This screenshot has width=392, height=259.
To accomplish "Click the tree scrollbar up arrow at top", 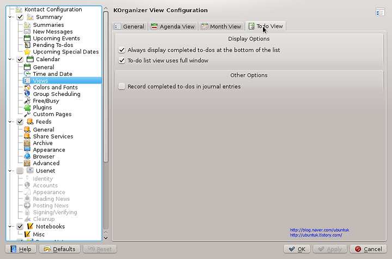I will pos(106,8).
